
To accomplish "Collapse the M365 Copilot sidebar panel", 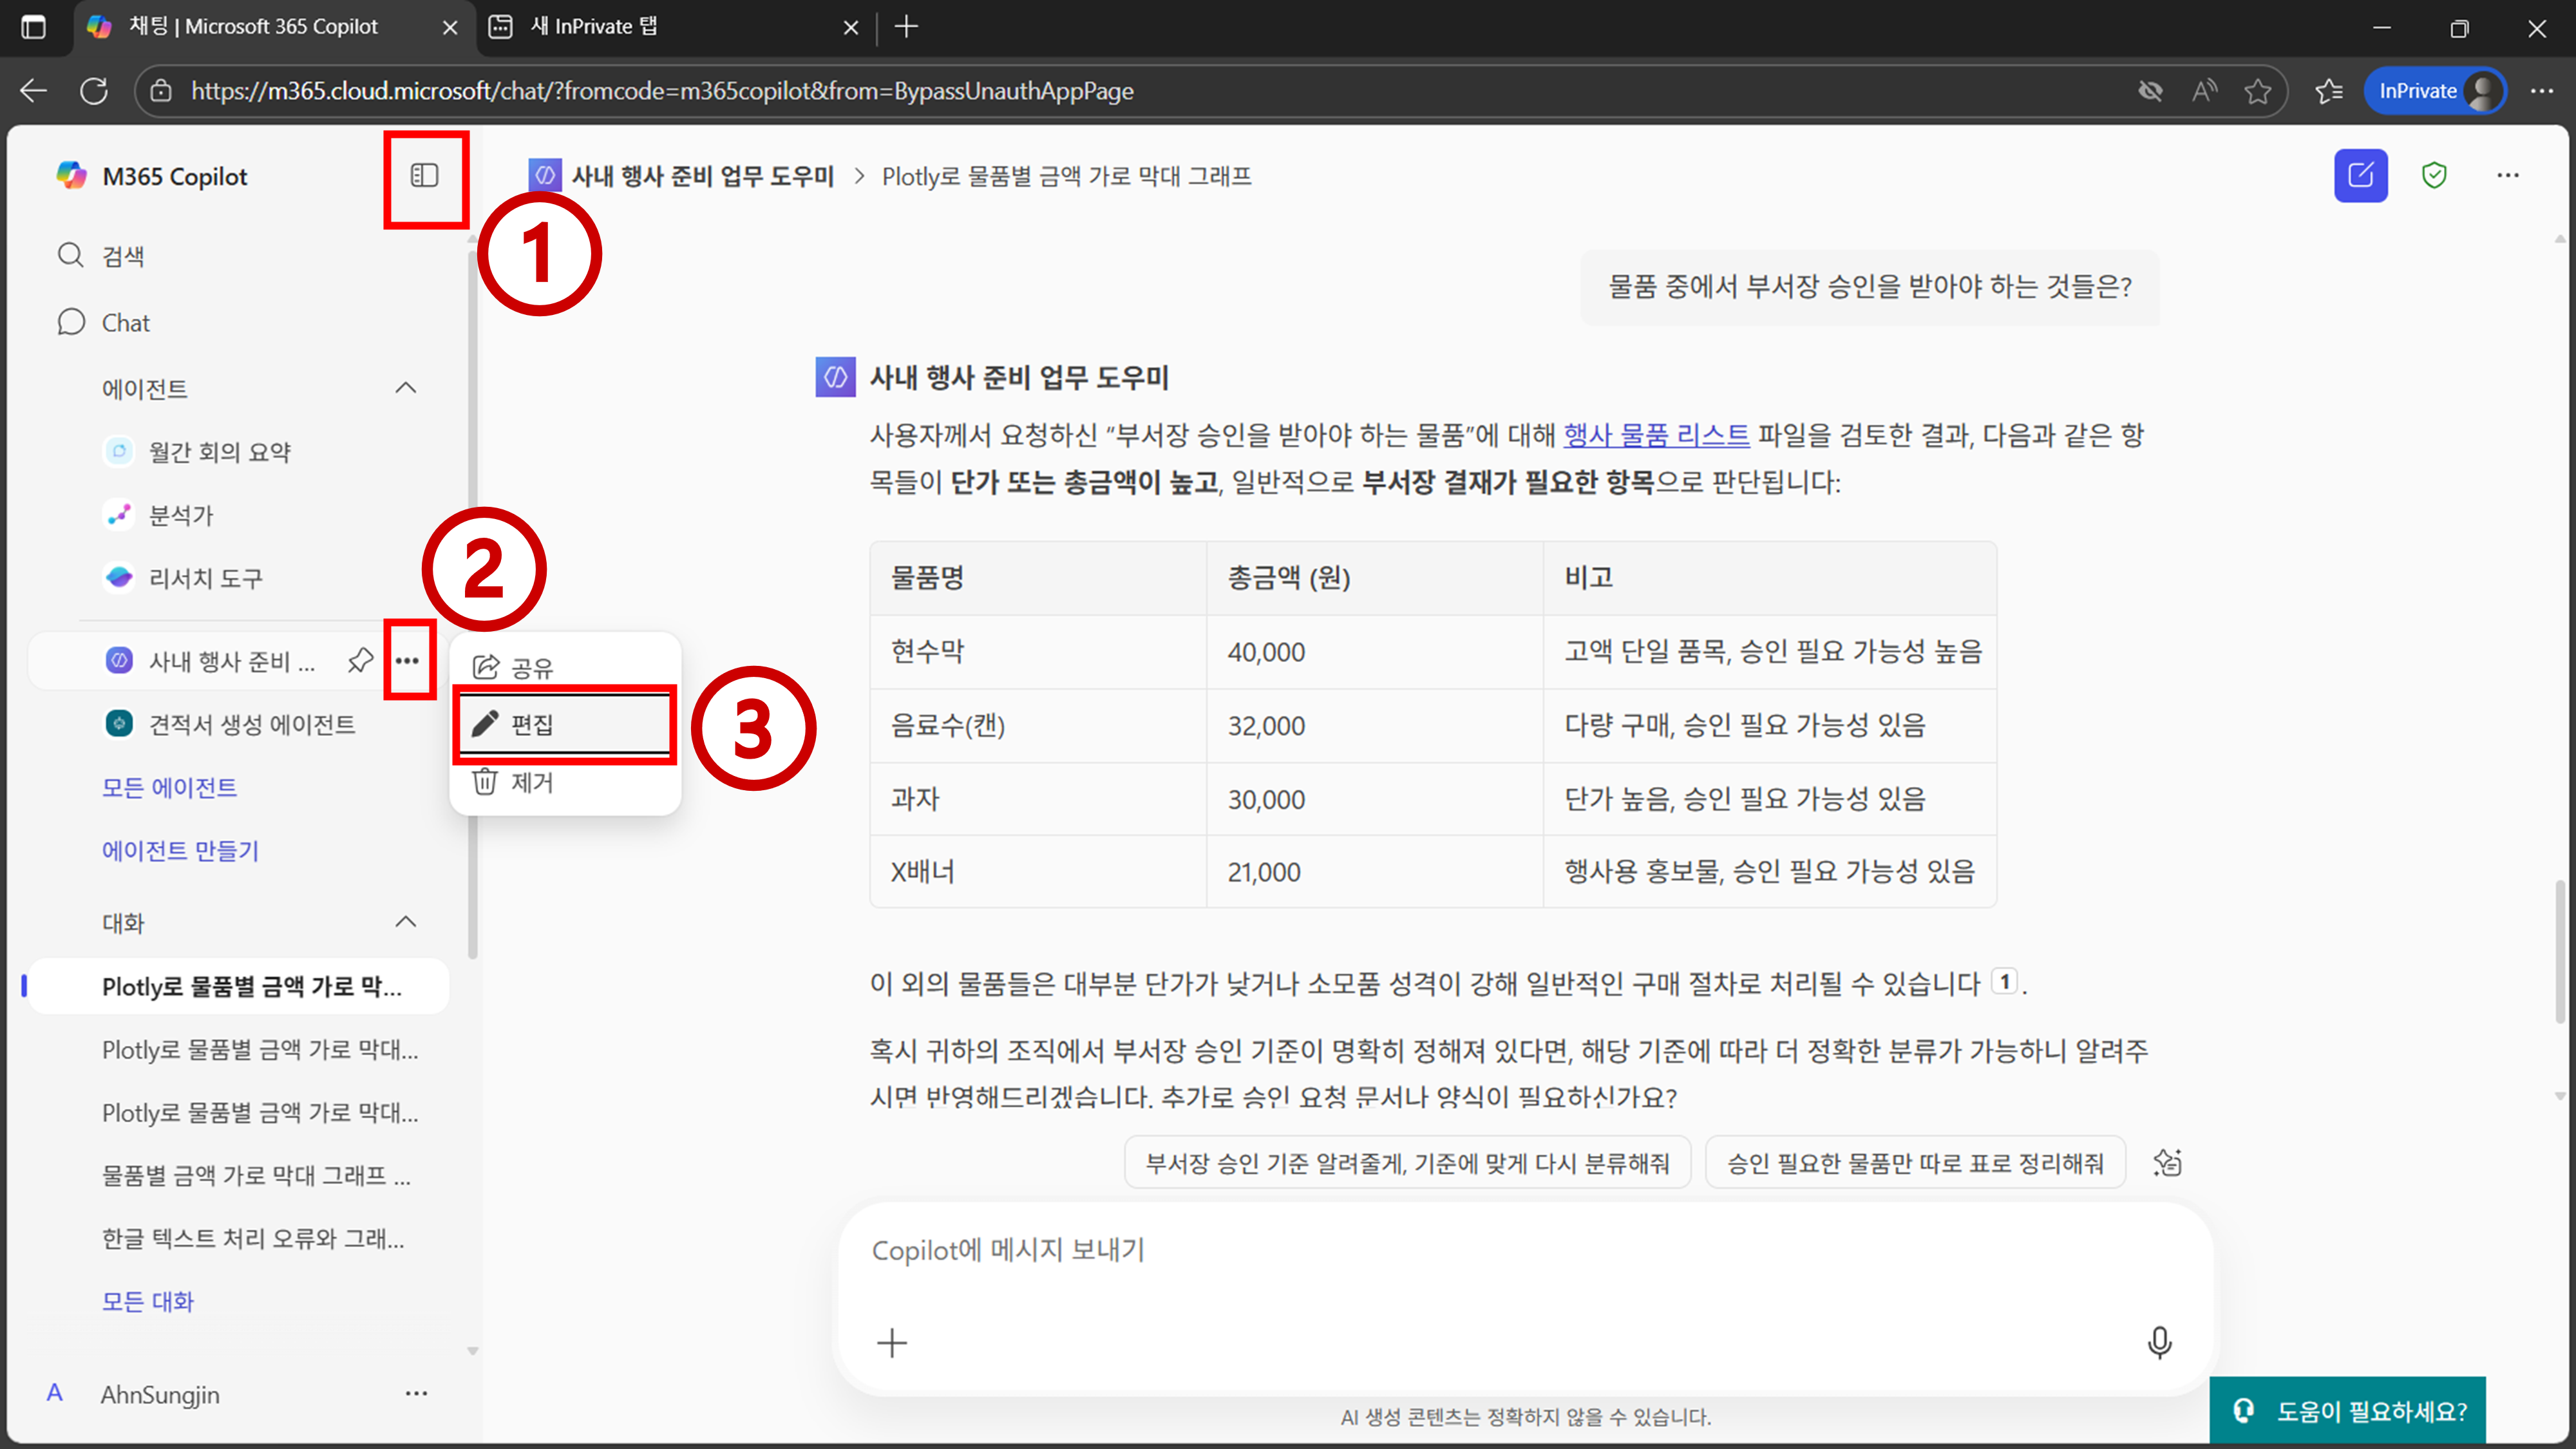I will pyautogui.click(x=424, y=176).
